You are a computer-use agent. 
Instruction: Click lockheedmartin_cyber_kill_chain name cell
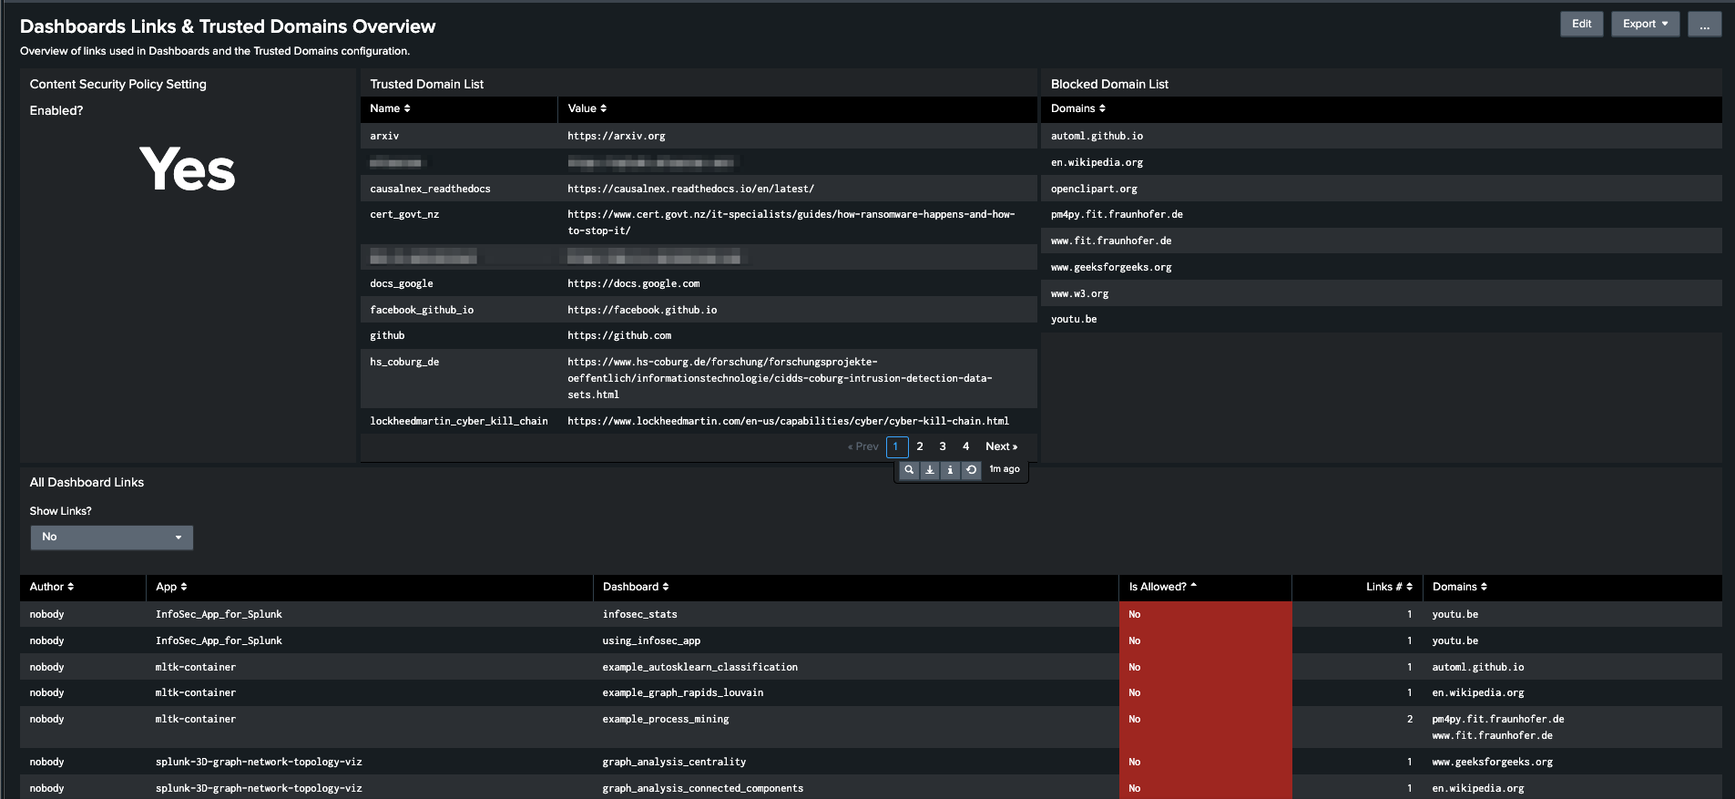pos(458,421)
